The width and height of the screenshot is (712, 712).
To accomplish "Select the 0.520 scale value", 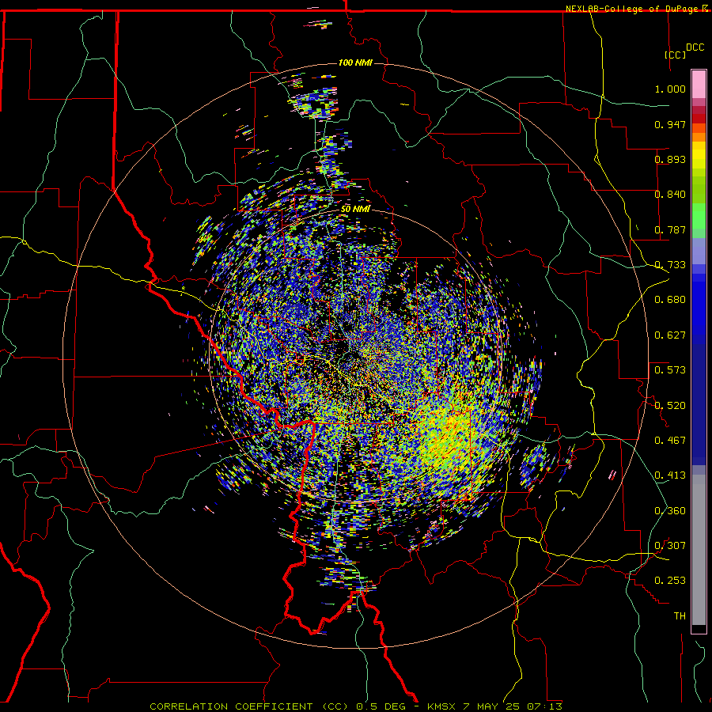I will 670,406.
